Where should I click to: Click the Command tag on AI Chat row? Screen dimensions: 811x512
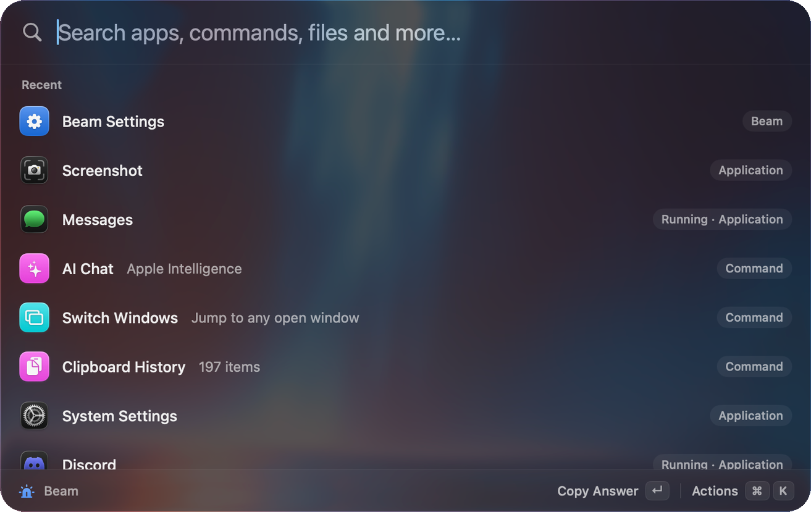click(x=754, y=269)
